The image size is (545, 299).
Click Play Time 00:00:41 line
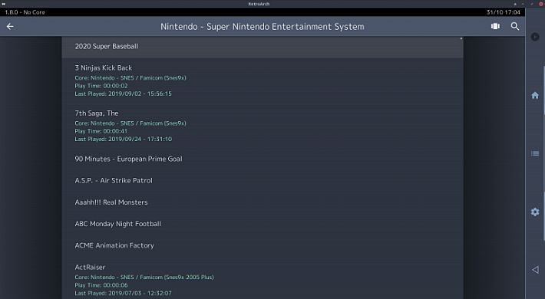click(101, 131)
